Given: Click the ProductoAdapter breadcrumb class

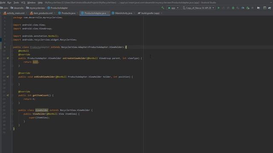Looking at the screenshot, I should 58,8.
